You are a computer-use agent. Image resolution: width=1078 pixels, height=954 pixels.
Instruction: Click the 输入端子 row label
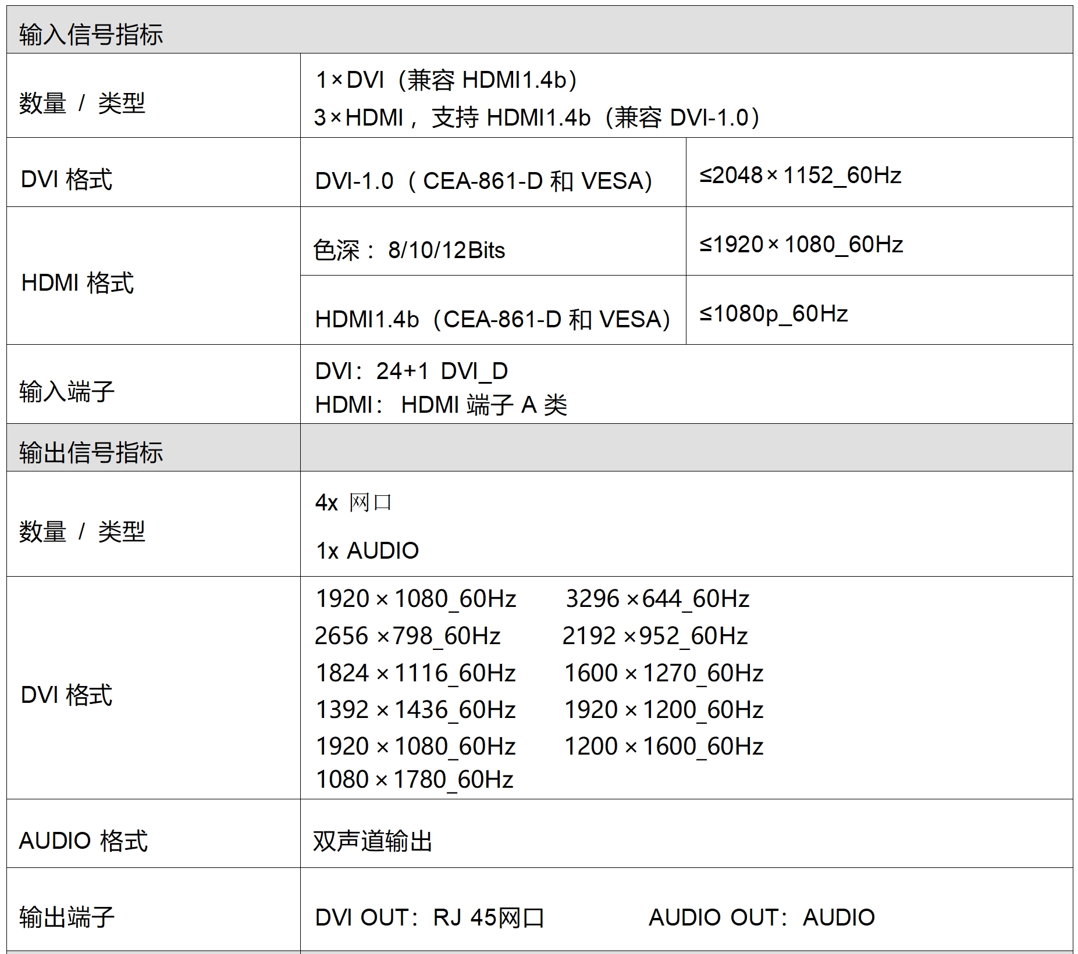pyautogui.click(x=67, y=391)
